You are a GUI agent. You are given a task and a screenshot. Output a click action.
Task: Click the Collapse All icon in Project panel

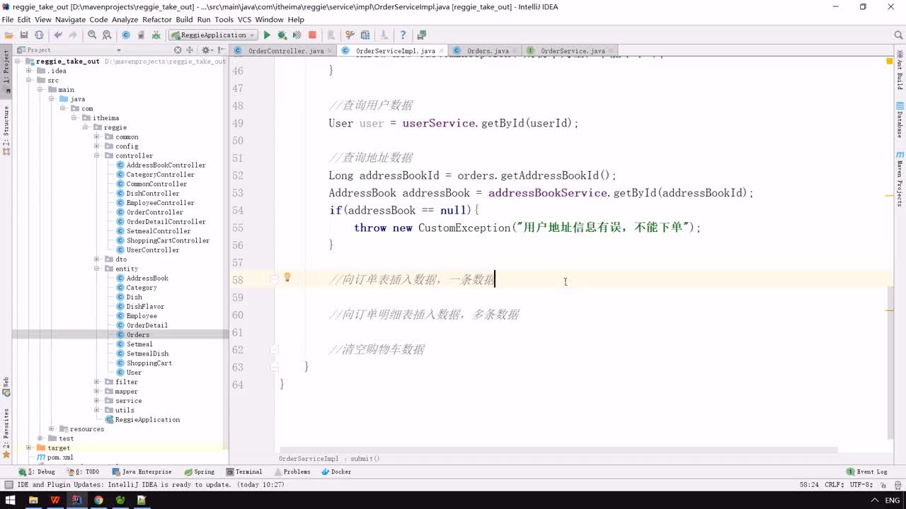pyautogui.click(x=189, y=50)
